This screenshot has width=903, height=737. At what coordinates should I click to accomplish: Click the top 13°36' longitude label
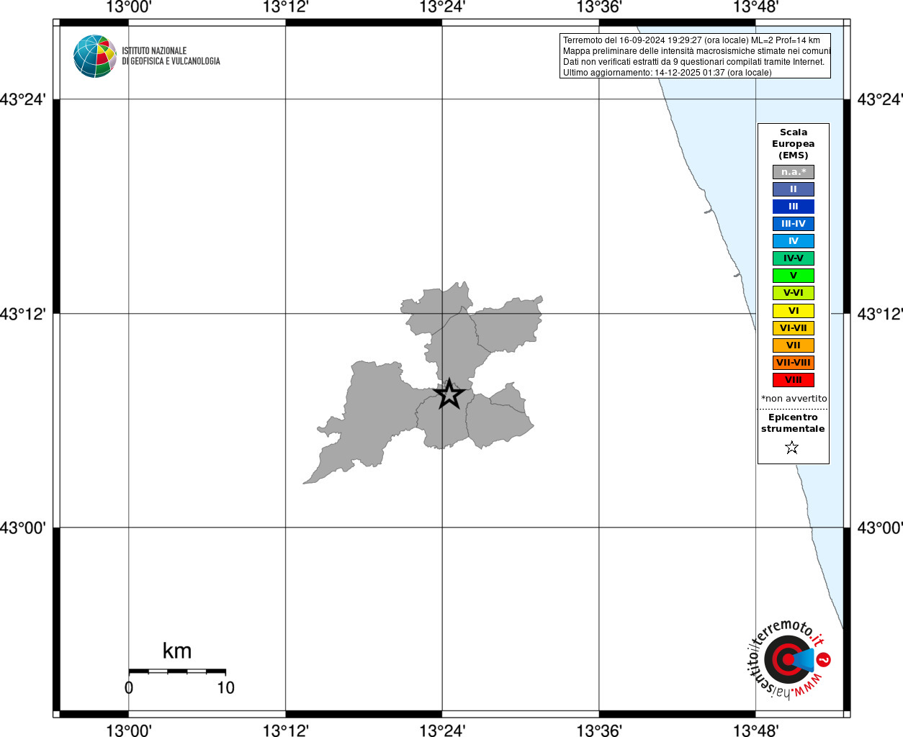(x=599, y=7)
